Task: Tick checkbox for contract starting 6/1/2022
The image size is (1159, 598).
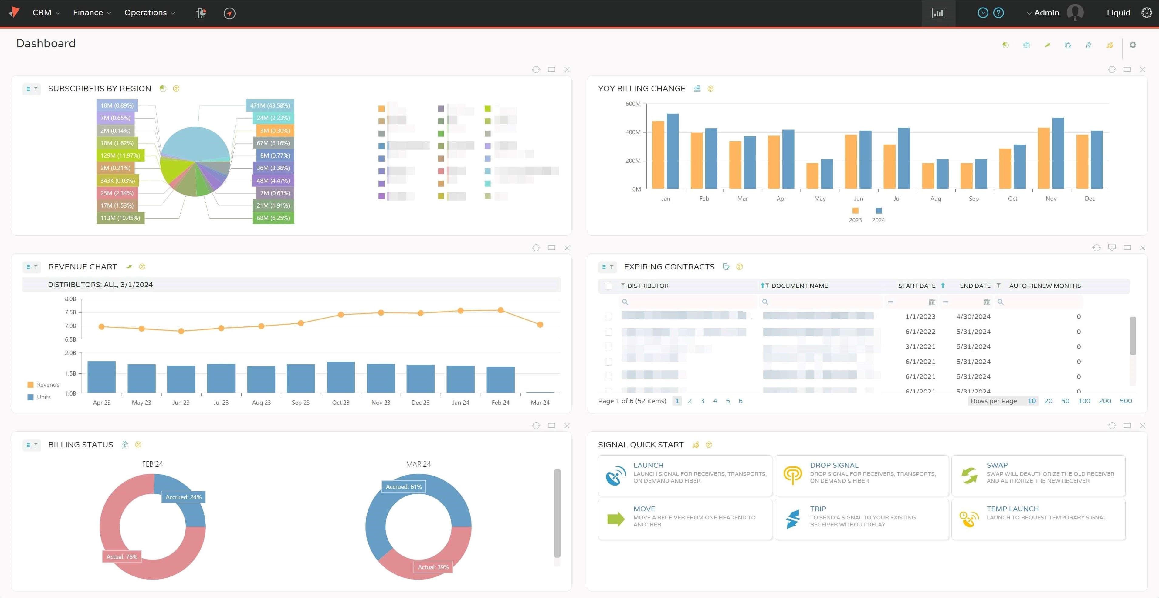Action: tap(608, 332)
